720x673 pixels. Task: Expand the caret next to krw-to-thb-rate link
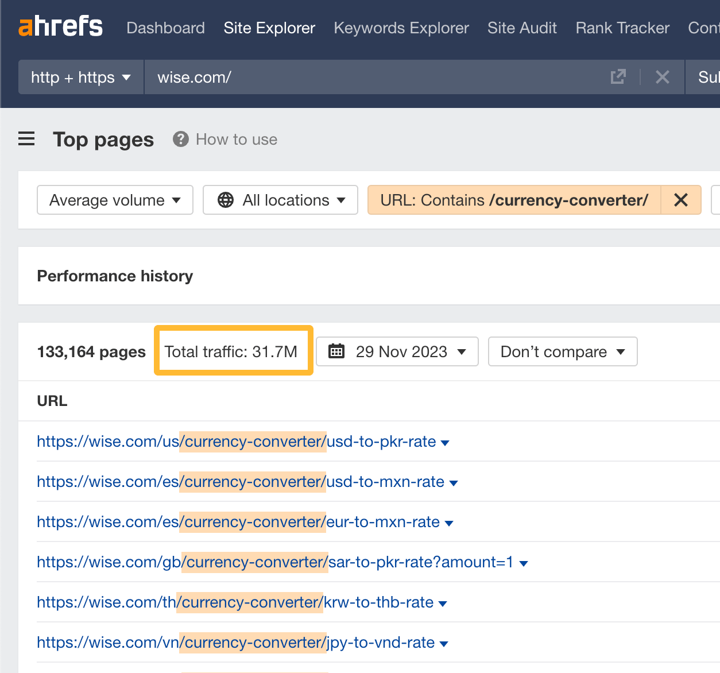(443, 603)
